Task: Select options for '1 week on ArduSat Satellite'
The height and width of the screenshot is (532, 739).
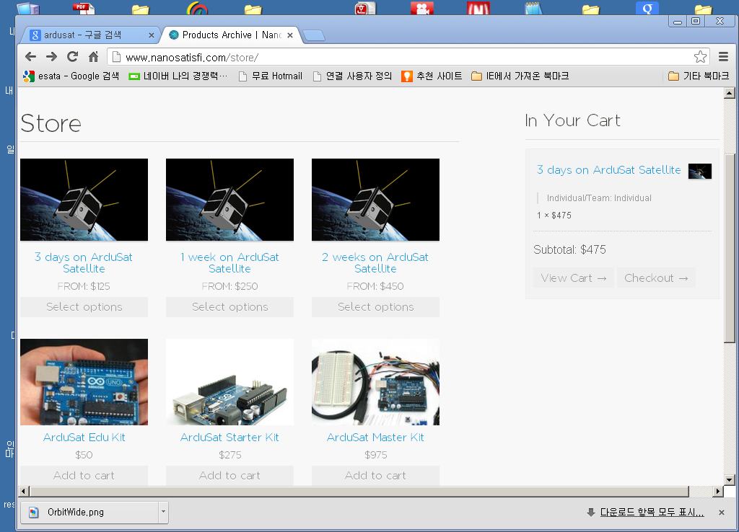Action: tap(229, 307)
